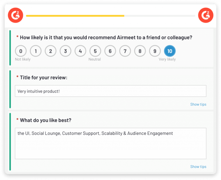Screen dimensions: 221x180
Task: Select rating 4 on recommendation scale
Action: (x=80, y=51)
